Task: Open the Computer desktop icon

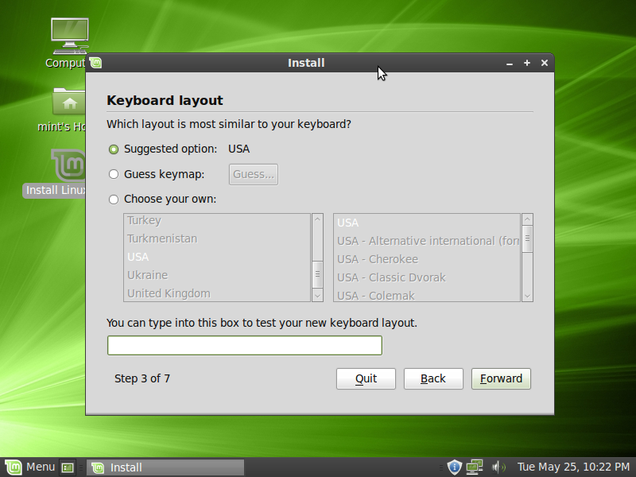Action: (68, 36)
